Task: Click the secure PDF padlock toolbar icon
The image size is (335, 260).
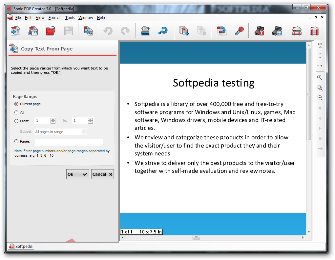Action: click(x=33, y=31)
